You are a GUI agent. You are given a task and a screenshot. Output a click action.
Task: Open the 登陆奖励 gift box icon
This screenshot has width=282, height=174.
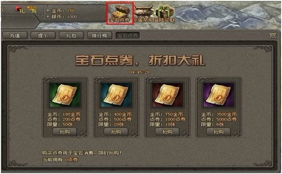coord(165,13)
